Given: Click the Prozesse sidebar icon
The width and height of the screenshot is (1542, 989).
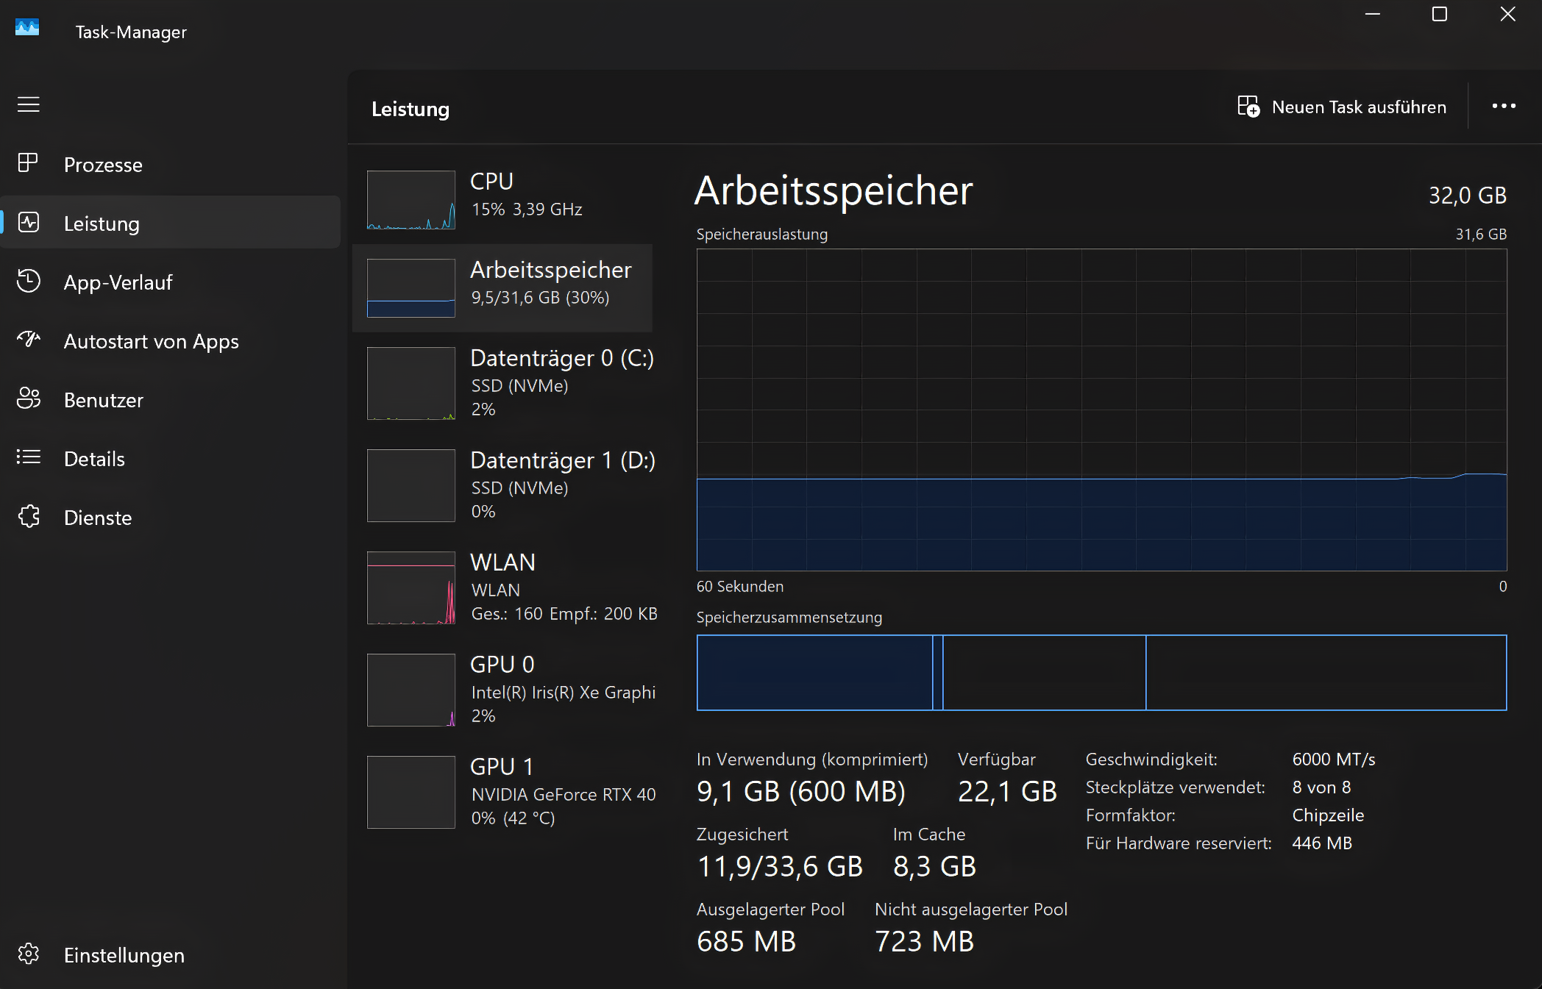Looking at the screenshot, I should [x=28, y=163].
